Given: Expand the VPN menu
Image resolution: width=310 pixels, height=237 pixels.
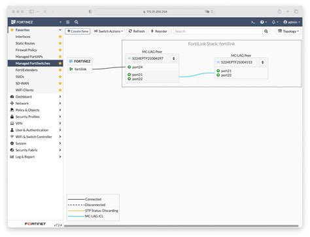Looking at the screenshot, I should click(x=35, y=123).
